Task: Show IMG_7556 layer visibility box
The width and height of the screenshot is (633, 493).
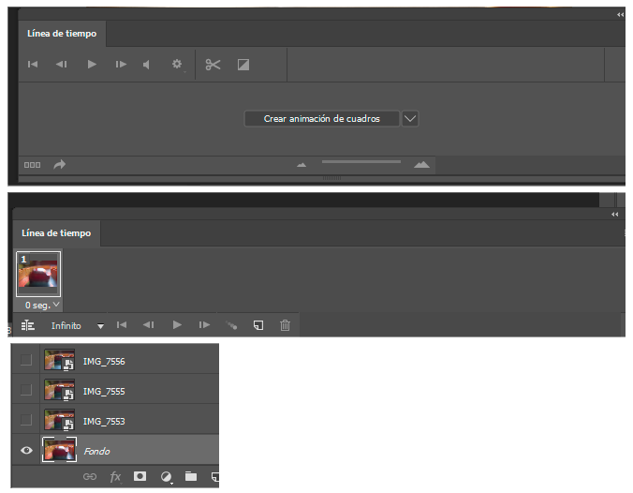Action: 26,360
